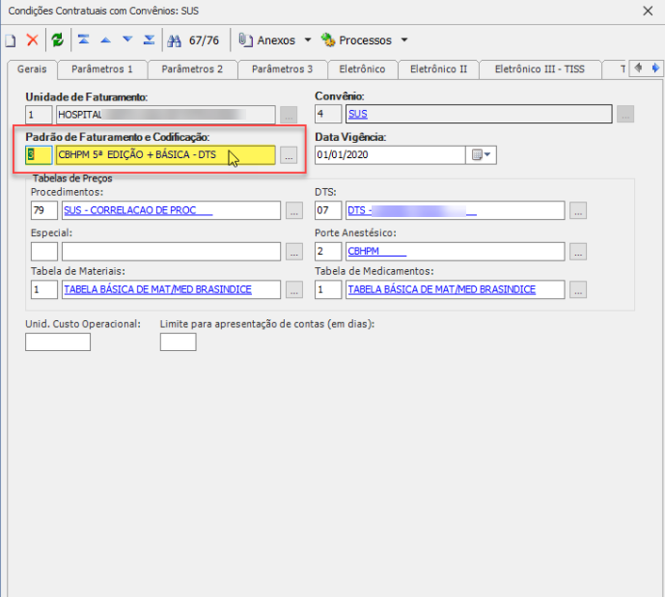Click the Padrão de Faturamento code field

[39, 155]
